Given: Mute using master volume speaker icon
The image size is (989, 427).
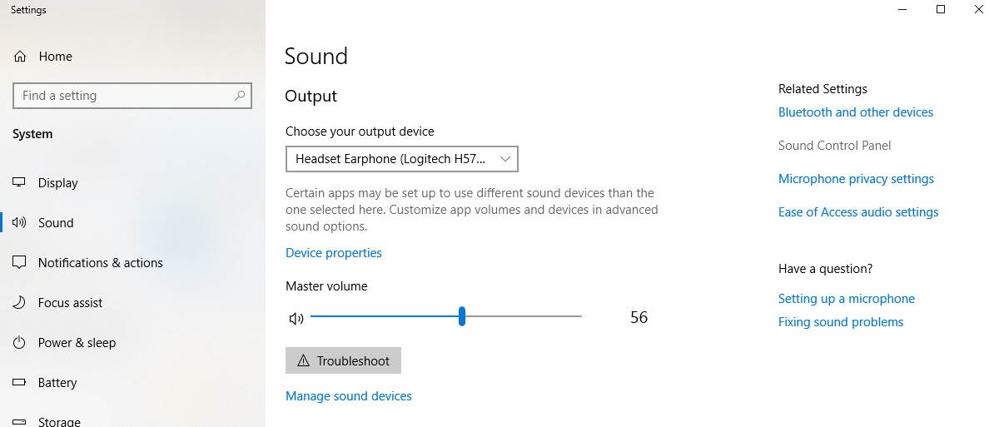Looking at the screenshot, I should click(x=296, y=318).
